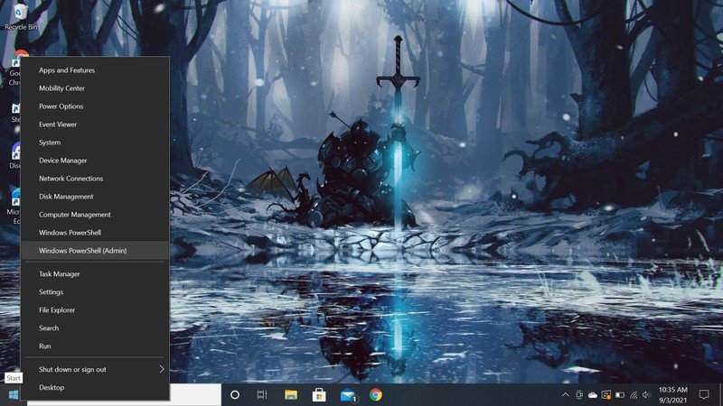723x406 pixels.
Task: Expand Shut down or sign out submenu
Action: coord(95,369)
